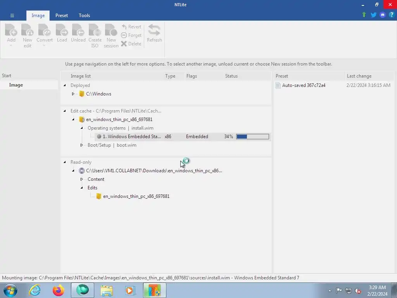The width and height of the screenshot is (397, 298).
Task: Collapse the Edits tree node
Action: (81, 188)
